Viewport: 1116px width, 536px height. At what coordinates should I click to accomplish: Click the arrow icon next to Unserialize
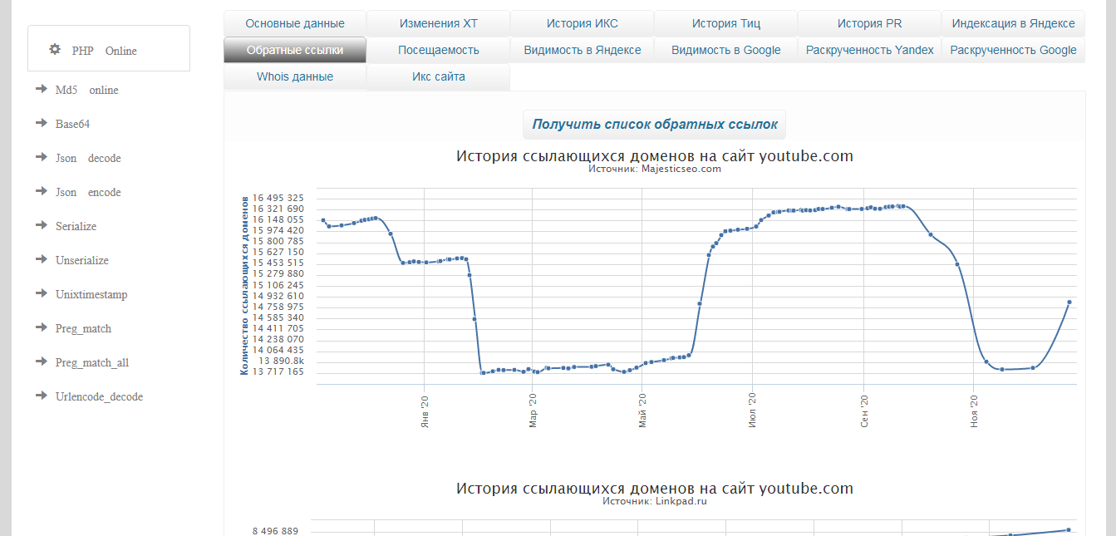point(41,259)
